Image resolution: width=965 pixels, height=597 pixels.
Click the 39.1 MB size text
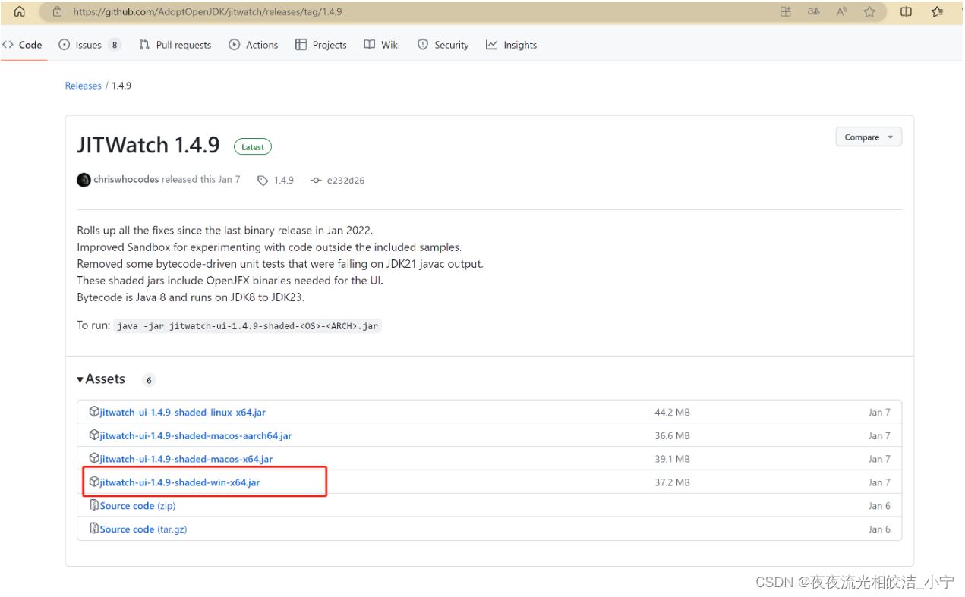(x=672, y=459)
